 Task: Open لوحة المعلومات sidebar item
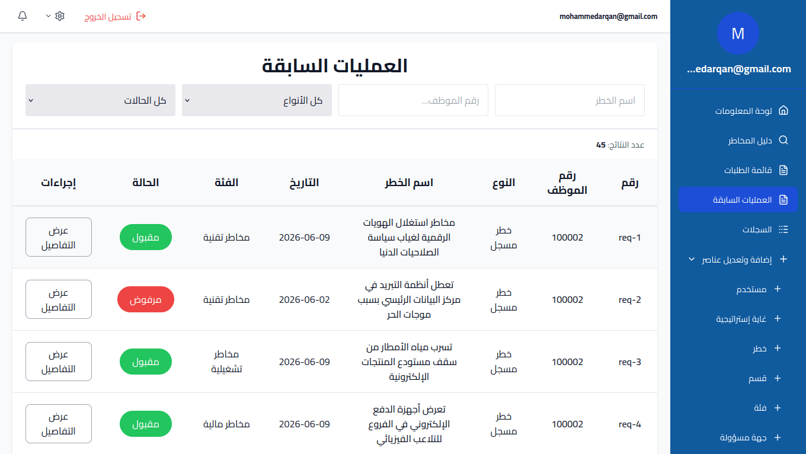coord(738,111)
